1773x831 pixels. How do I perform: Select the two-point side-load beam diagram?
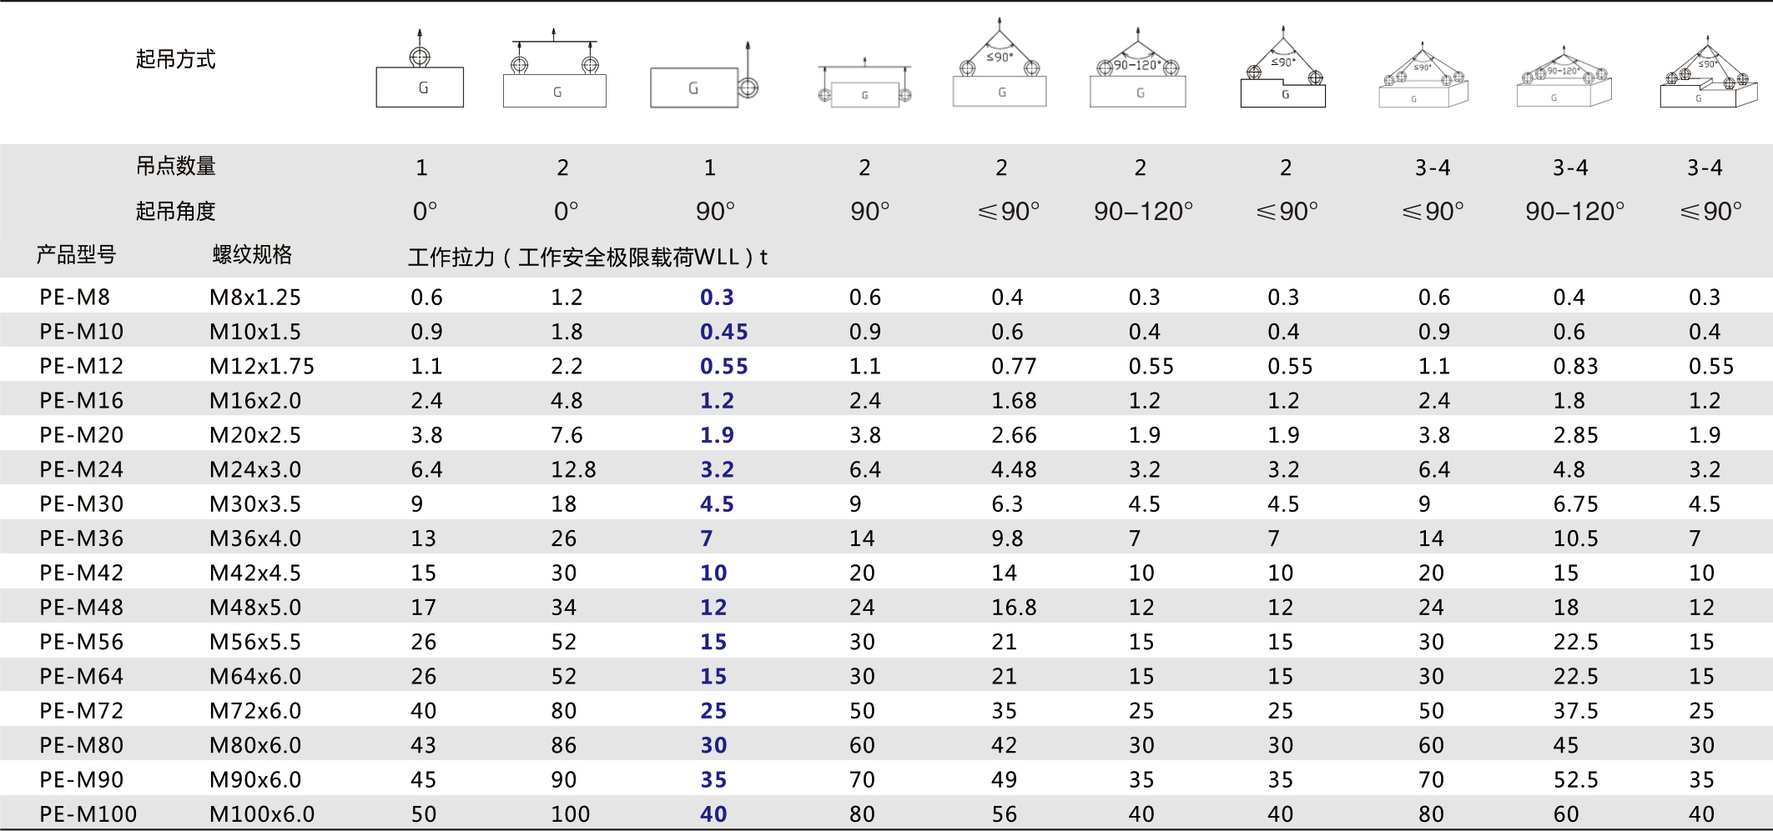tap(864, 85)
